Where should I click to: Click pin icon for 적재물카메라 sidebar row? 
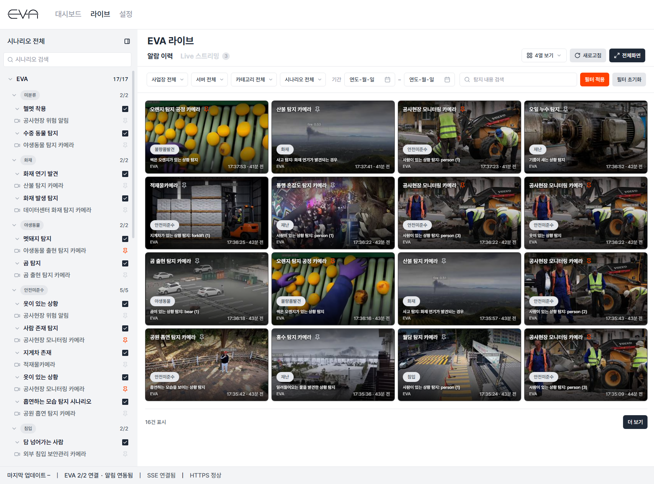point(125,365)
